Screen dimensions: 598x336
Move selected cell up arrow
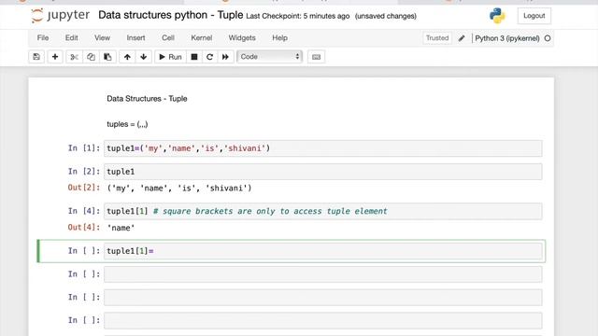[127, 57]
